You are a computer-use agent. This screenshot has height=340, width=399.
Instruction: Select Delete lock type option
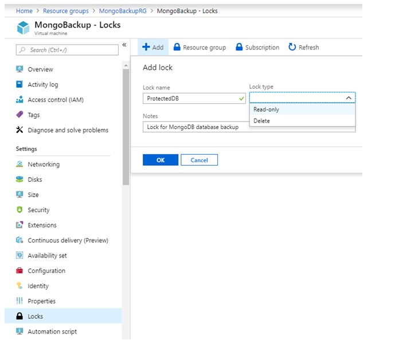click(302, 121)
